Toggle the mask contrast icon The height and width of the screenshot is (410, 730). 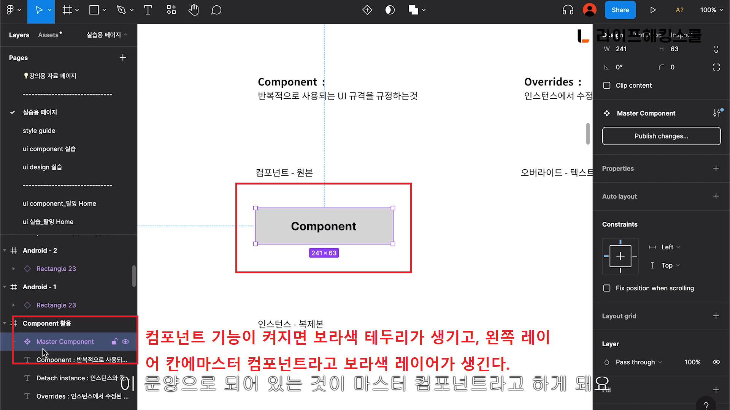(390, 10)
